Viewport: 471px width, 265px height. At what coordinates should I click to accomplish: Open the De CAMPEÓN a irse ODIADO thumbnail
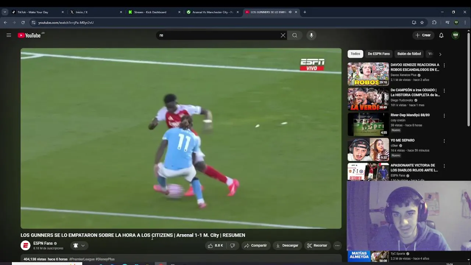(x=368, y=99)
